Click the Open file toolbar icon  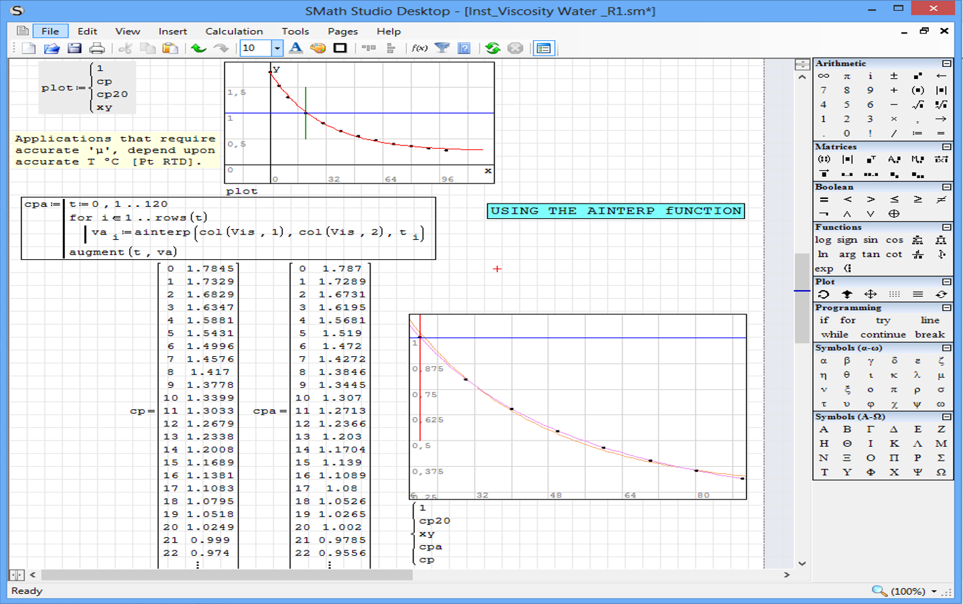point(52,48)
